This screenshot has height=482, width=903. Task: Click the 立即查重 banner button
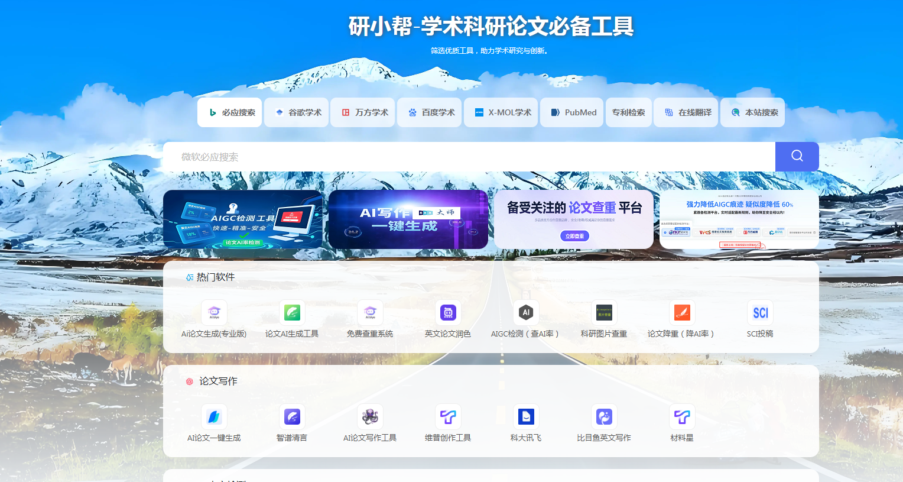tap(574, 236)
